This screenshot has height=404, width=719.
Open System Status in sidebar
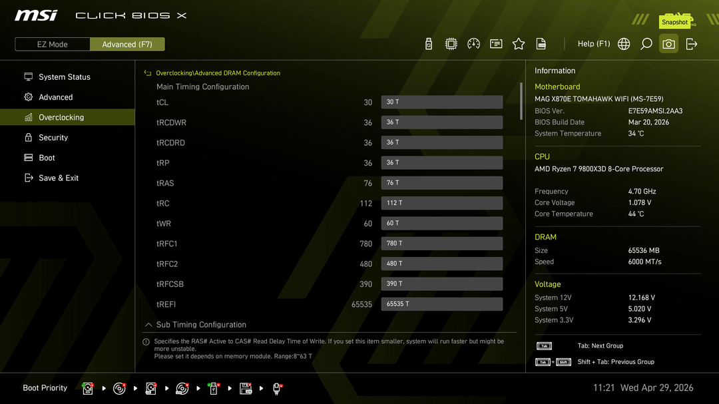coord(64,77)
